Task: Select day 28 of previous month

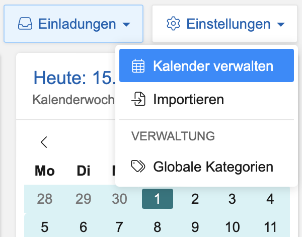Action: (45, 199)
